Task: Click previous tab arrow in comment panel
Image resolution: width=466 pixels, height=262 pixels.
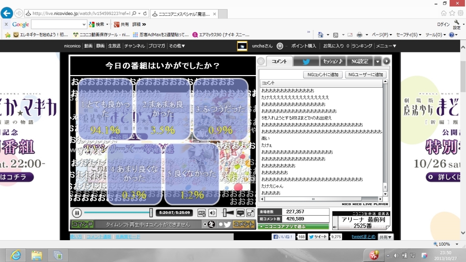Action: [x=261, y=61]
